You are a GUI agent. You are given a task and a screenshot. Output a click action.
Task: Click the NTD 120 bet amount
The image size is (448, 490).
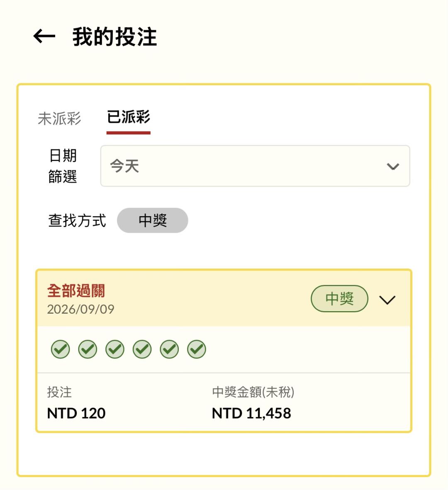tap(76, 413)
